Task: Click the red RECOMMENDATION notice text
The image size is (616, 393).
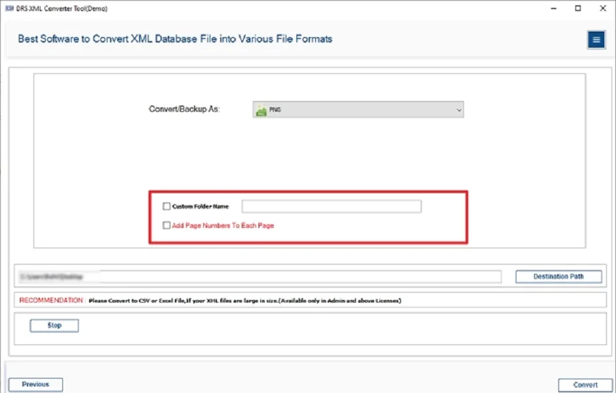Action: [51, 300]
